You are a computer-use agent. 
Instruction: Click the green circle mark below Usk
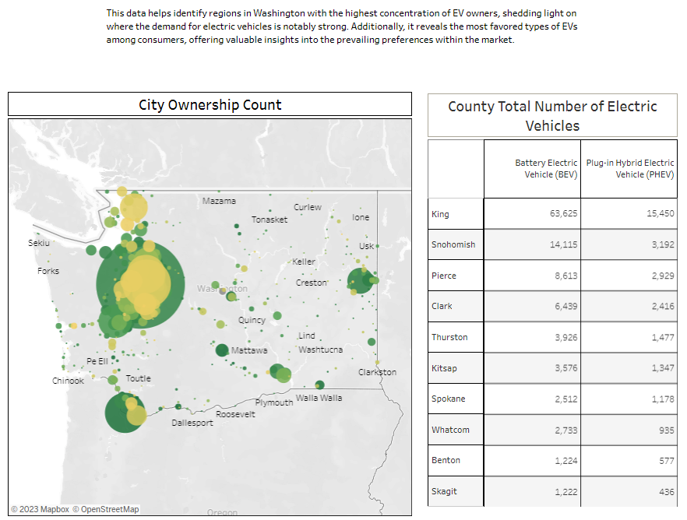(360, 280)
